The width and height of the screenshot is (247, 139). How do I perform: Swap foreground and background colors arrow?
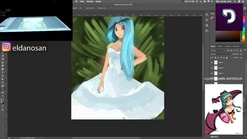click(x=3, y=99)
